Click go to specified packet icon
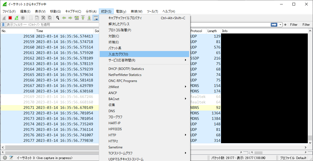Viewport: 313px width, 161px height. pyautogui.click(x=77, y=18)
